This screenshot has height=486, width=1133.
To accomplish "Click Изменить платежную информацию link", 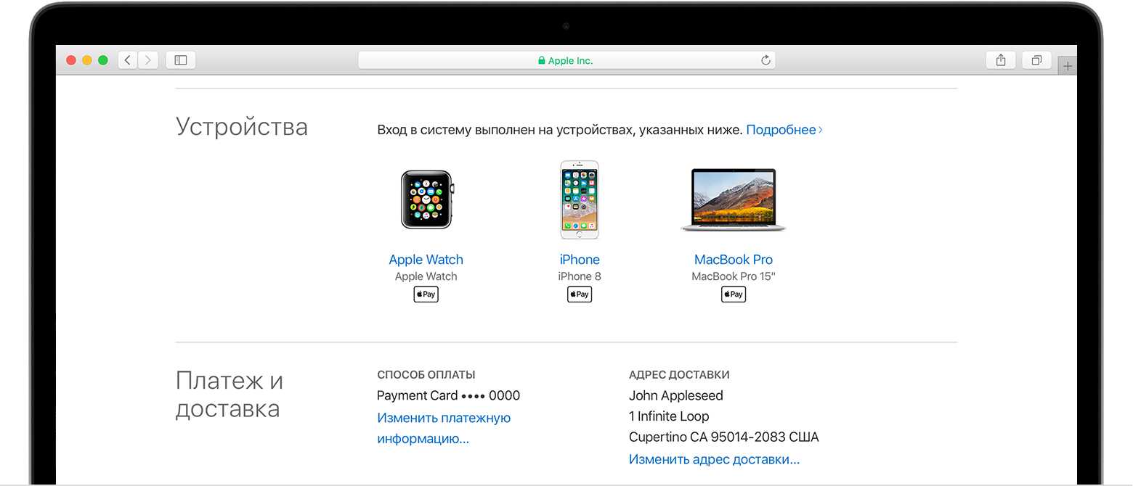I will point(443,419).
